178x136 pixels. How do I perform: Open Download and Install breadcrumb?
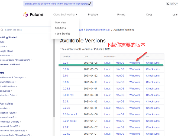tap(98, 30)
